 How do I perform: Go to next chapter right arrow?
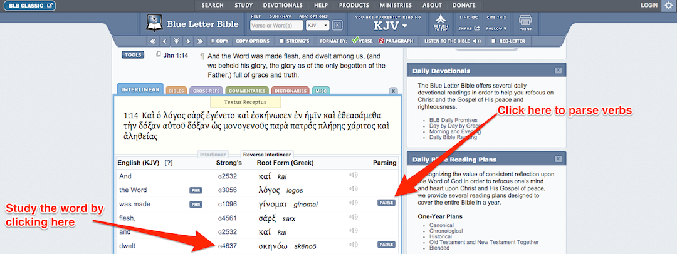(188, 41)
